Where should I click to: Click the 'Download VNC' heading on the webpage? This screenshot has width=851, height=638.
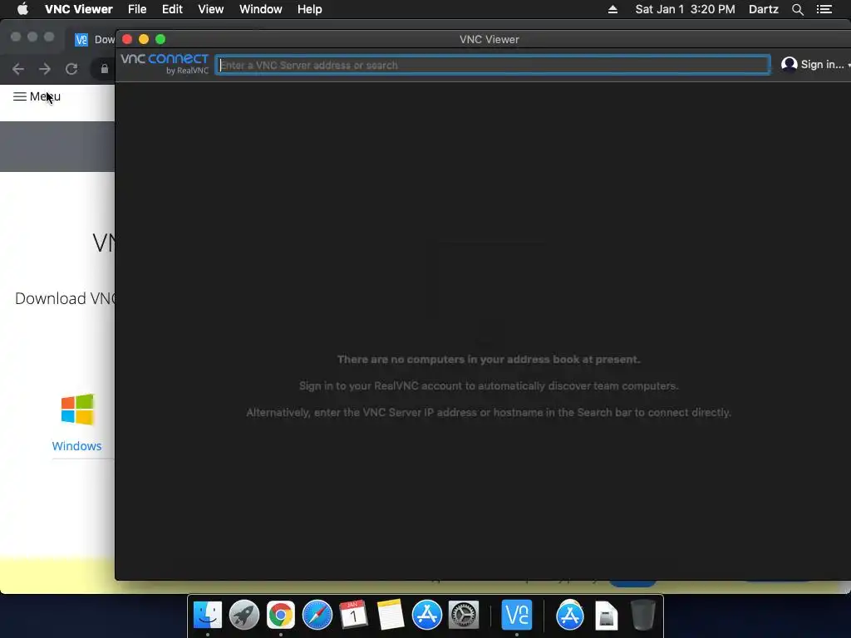click(x=65, y=298)
